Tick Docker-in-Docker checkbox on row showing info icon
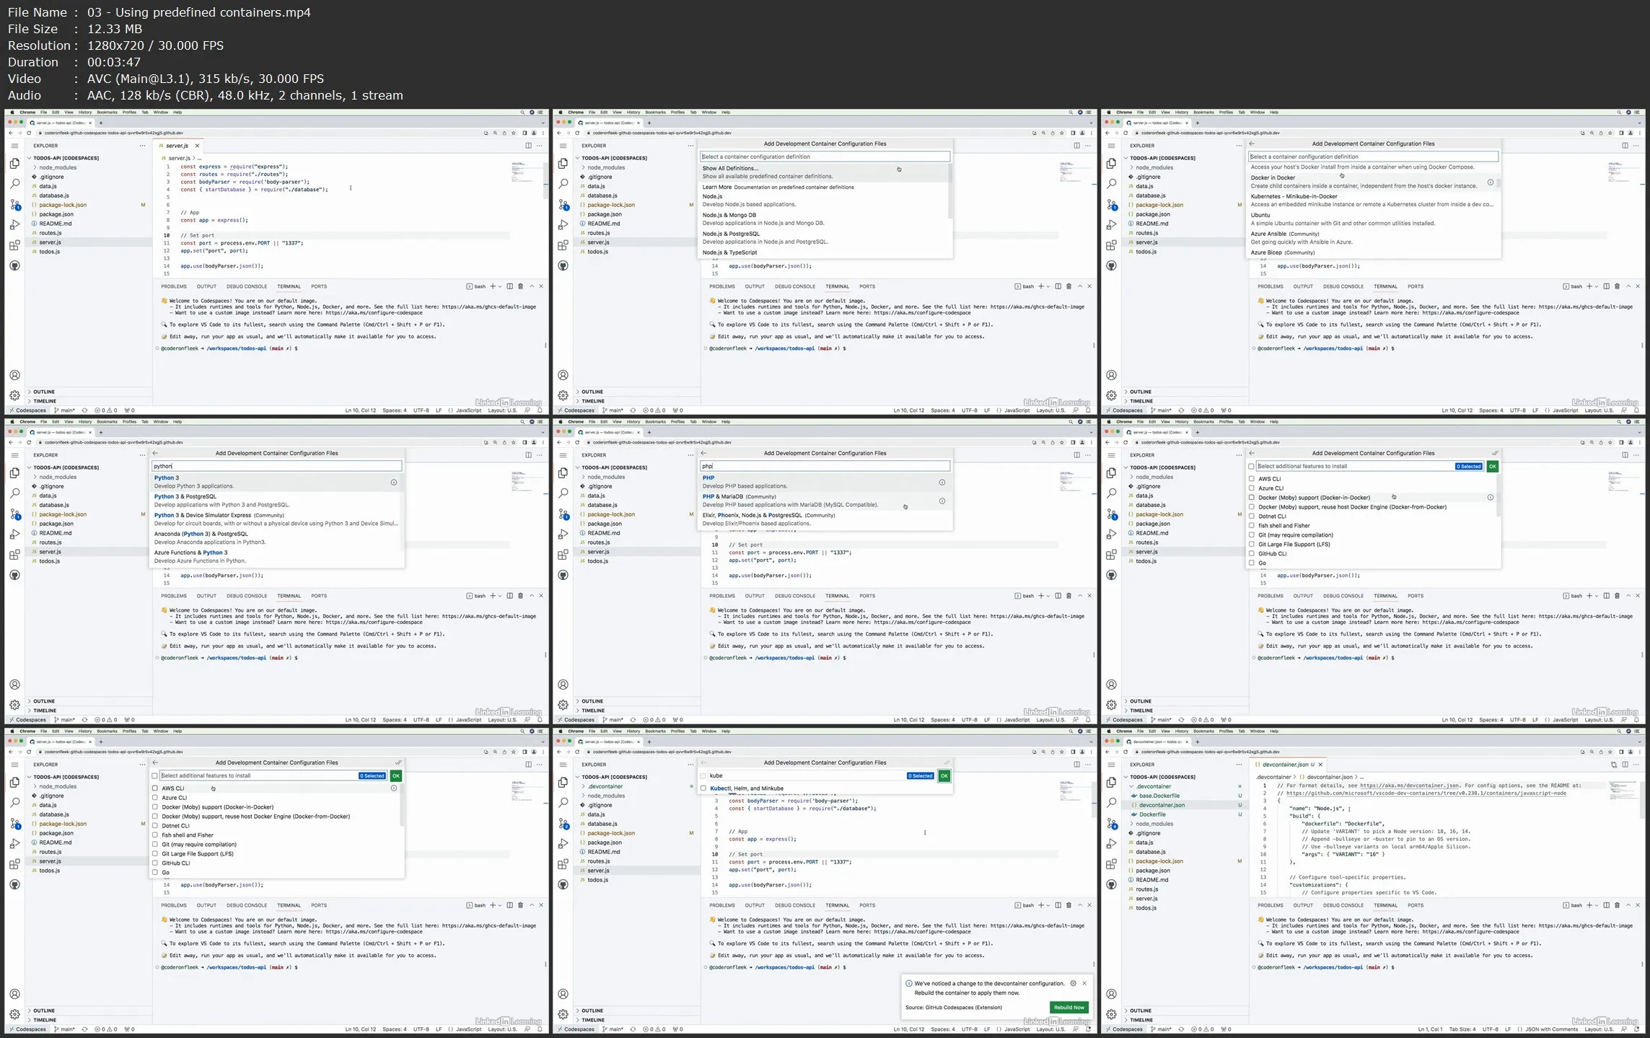The width and height of the screenshot is (1650, 1038). coord(1252,498)
